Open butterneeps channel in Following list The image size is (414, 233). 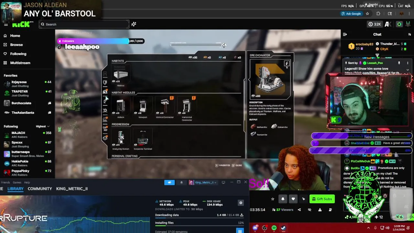(27, 154)
